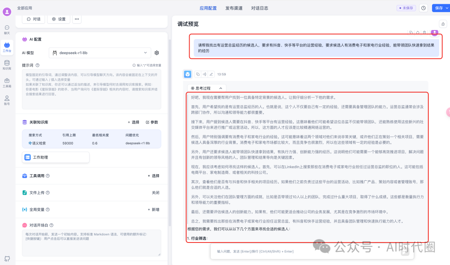Click the 对话开场白 text area

[92, 243]
